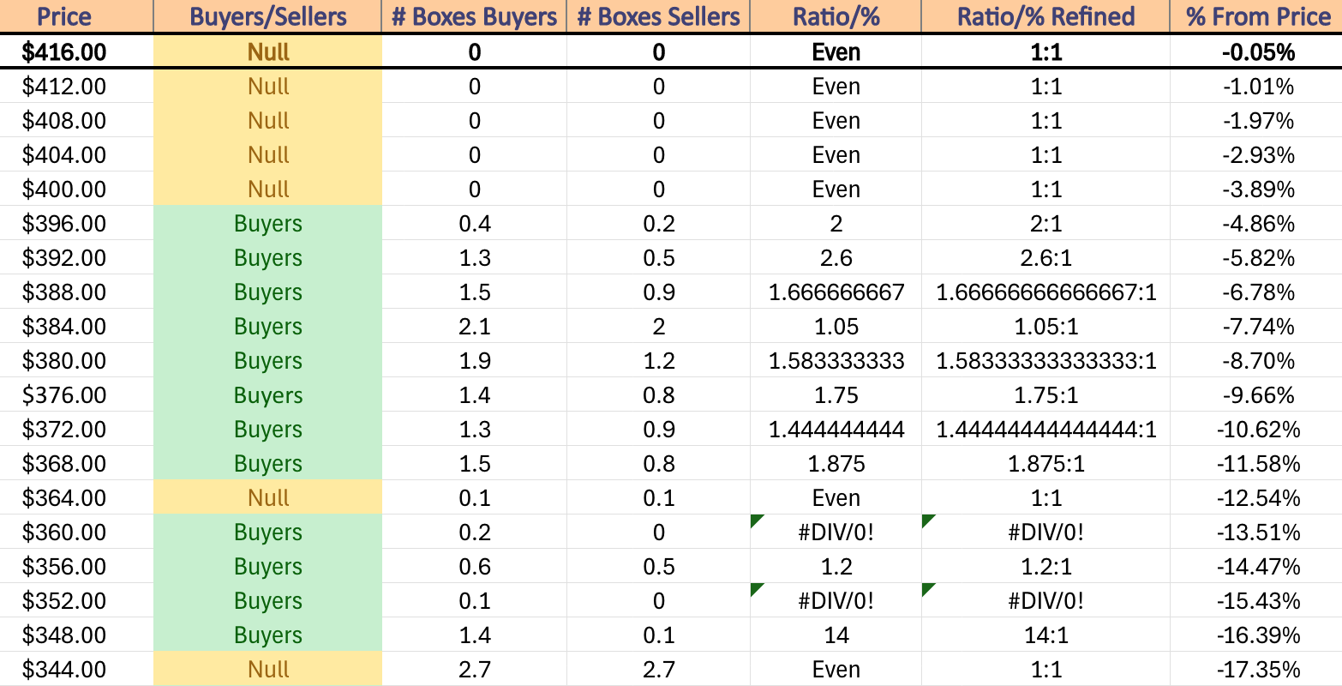Select the Null cell in the $344.00 row
This screenshot has width=1342, height=686.
click(x=268, y=669)
